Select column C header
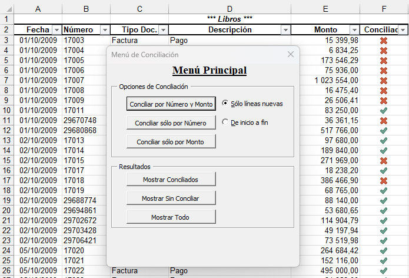Viewport: 409px width, 278px height. pyautogui.click(x=139, y=9)
